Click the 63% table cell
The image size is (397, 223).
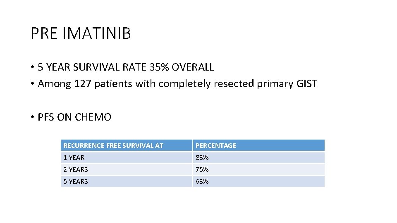coord(258,181)
